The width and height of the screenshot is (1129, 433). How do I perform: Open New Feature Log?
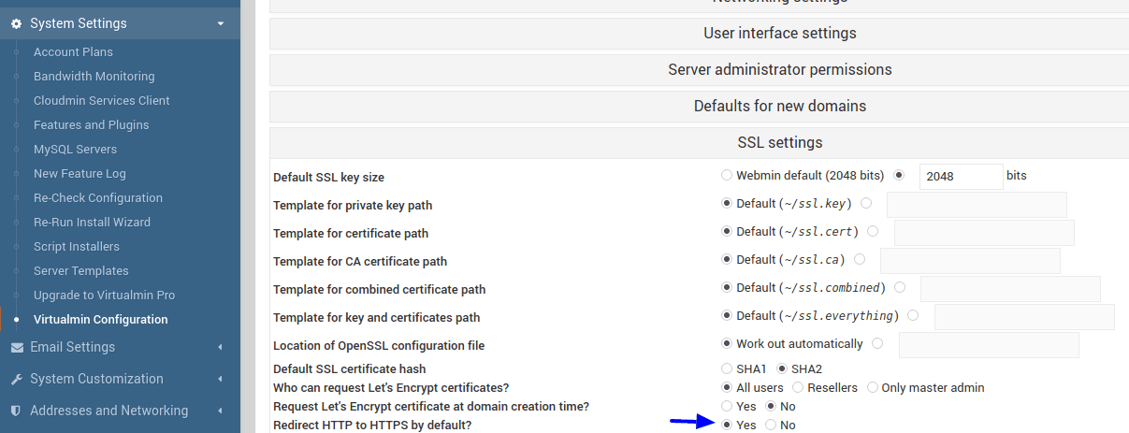pyautogui.click(x=80, y=174)
